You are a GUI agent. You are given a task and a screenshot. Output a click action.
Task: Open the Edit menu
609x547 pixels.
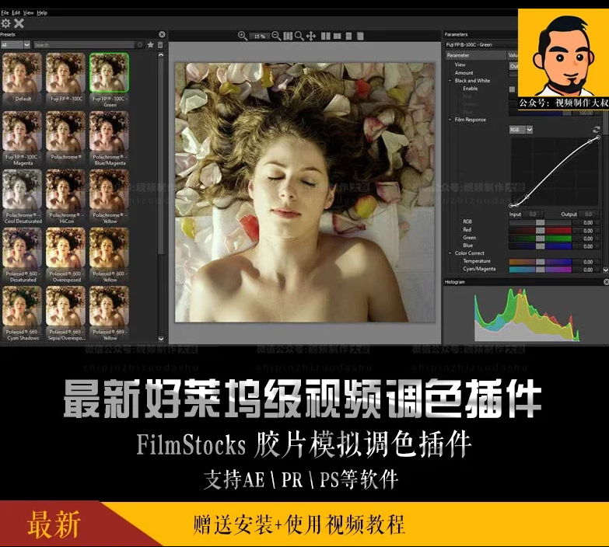point(16,12)
